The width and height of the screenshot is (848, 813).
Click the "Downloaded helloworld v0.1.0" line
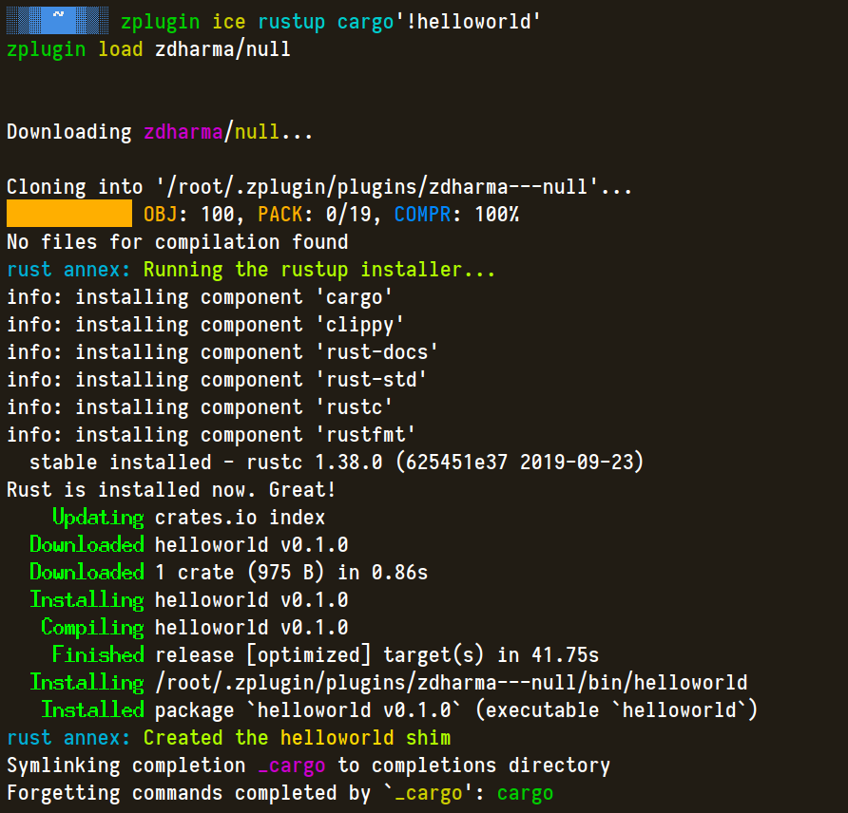click(189, 545)
